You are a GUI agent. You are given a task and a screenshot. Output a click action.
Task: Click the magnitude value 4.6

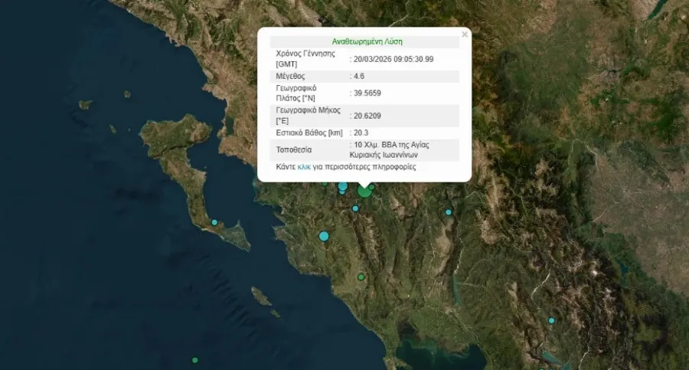[358, 77]
